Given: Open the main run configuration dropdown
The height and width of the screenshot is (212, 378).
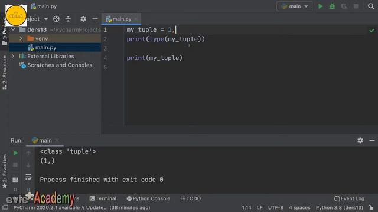Looking at the screenshot, I should point(294,6).
